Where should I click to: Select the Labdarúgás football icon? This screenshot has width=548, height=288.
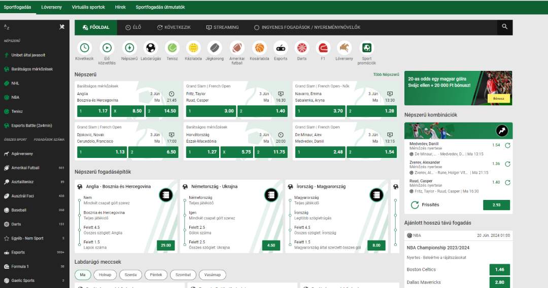pyautogui.click(x=151, y=48)
